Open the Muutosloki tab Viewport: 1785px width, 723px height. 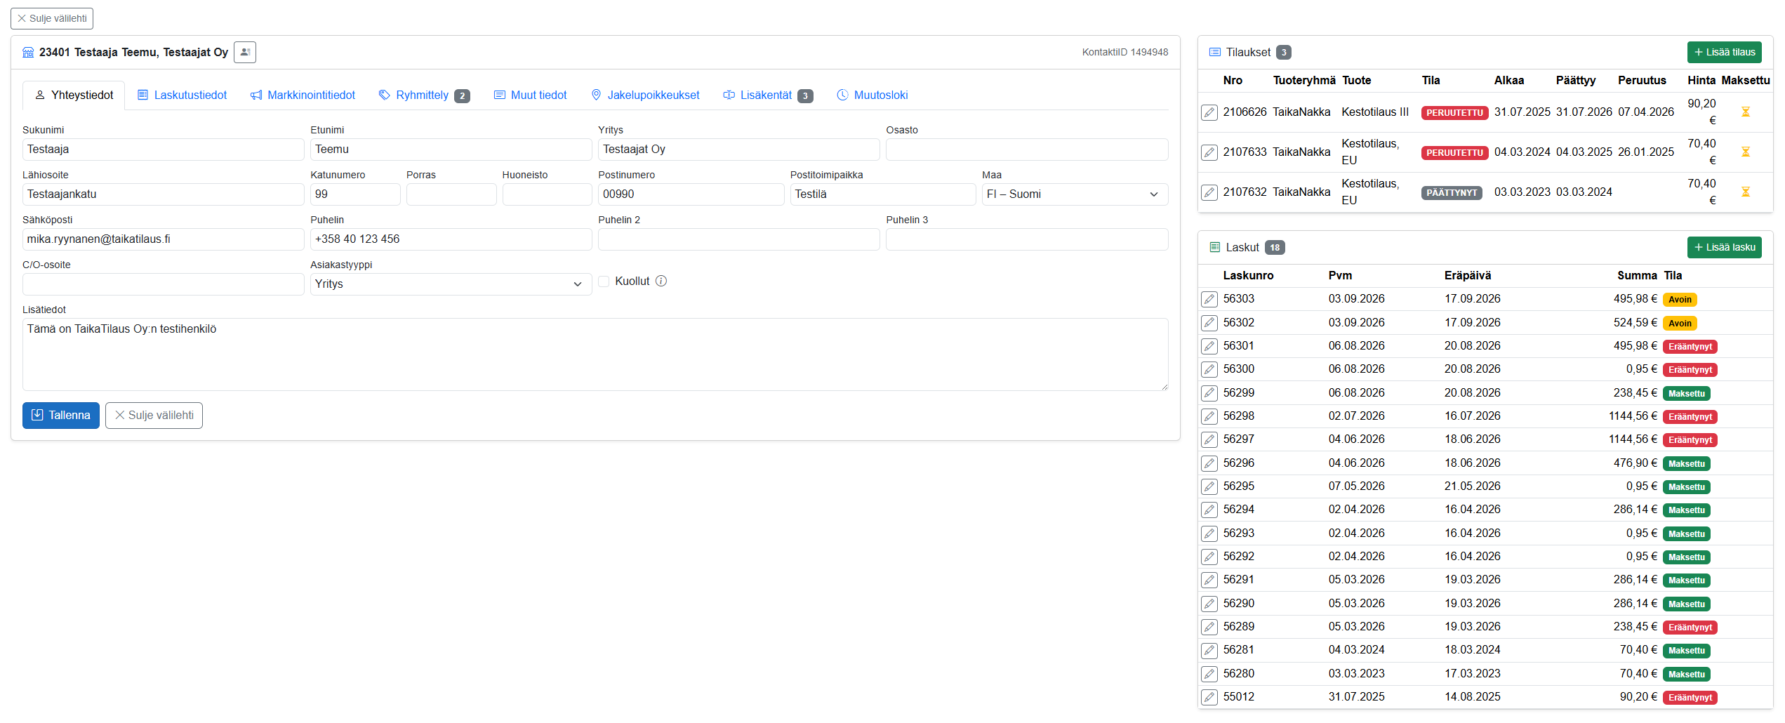[x=872, y=95]
